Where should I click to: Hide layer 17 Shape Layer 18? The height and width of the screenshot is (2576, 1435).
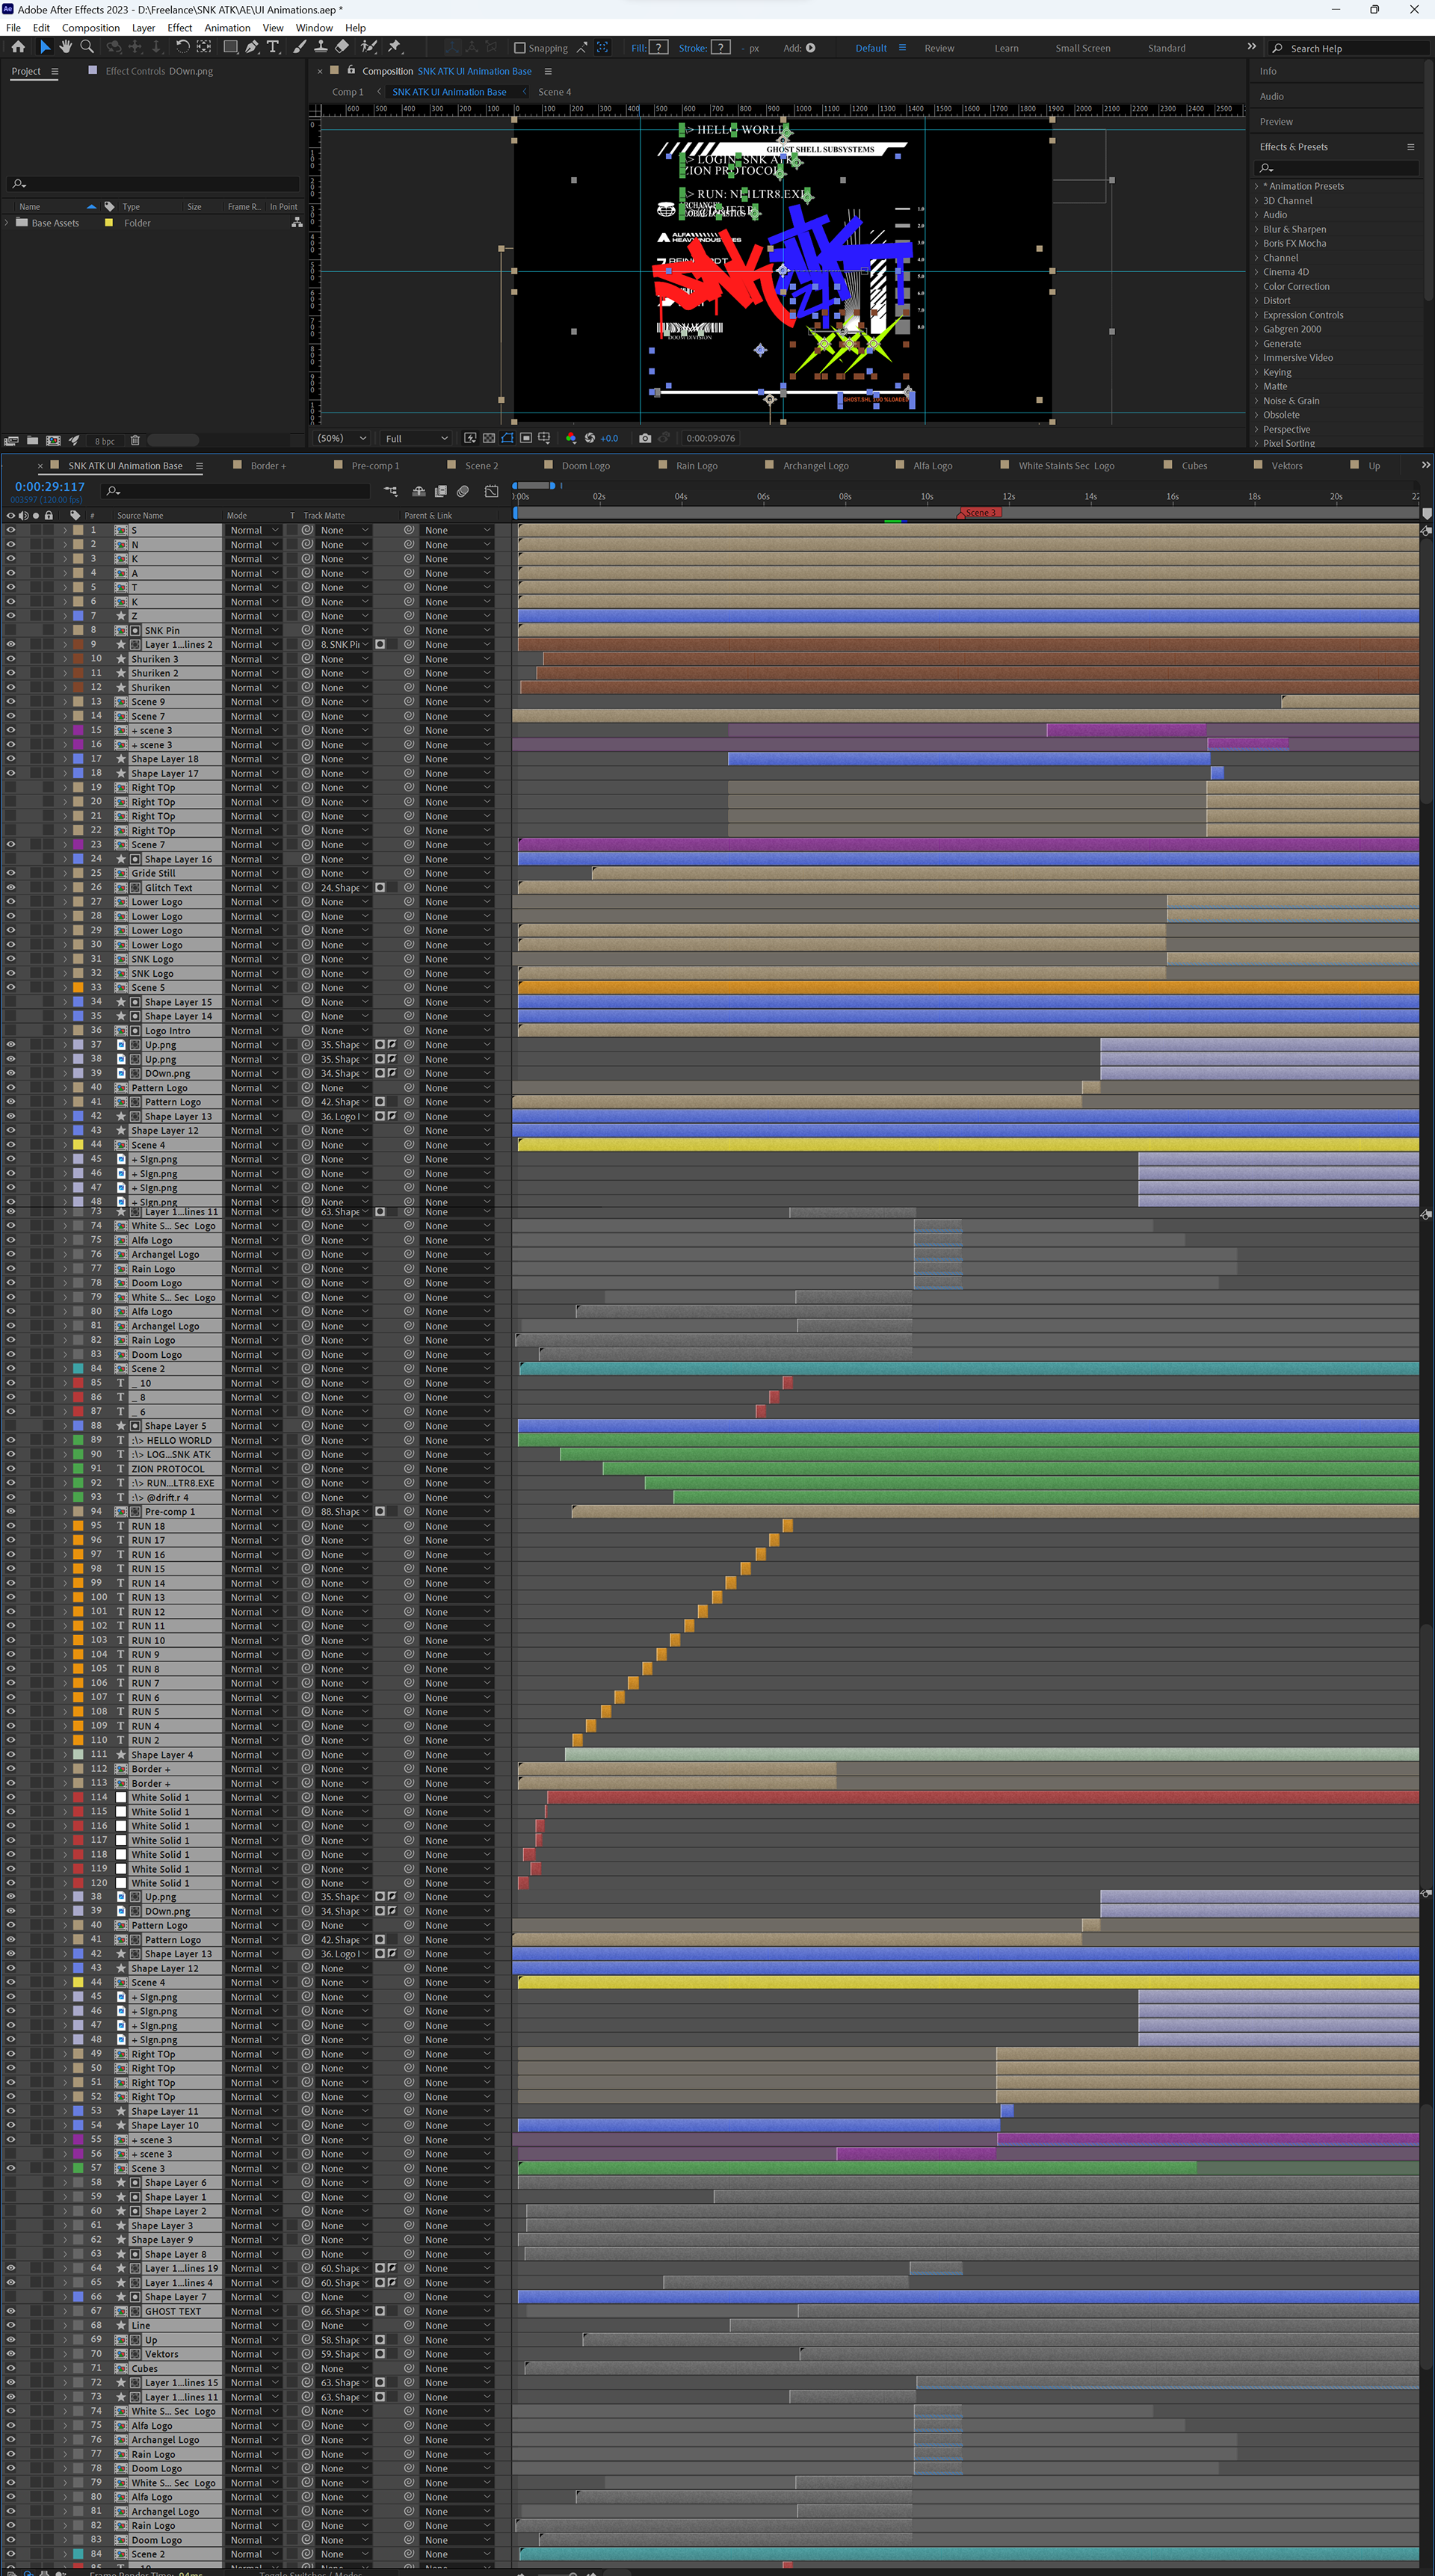tap(11, 759)
